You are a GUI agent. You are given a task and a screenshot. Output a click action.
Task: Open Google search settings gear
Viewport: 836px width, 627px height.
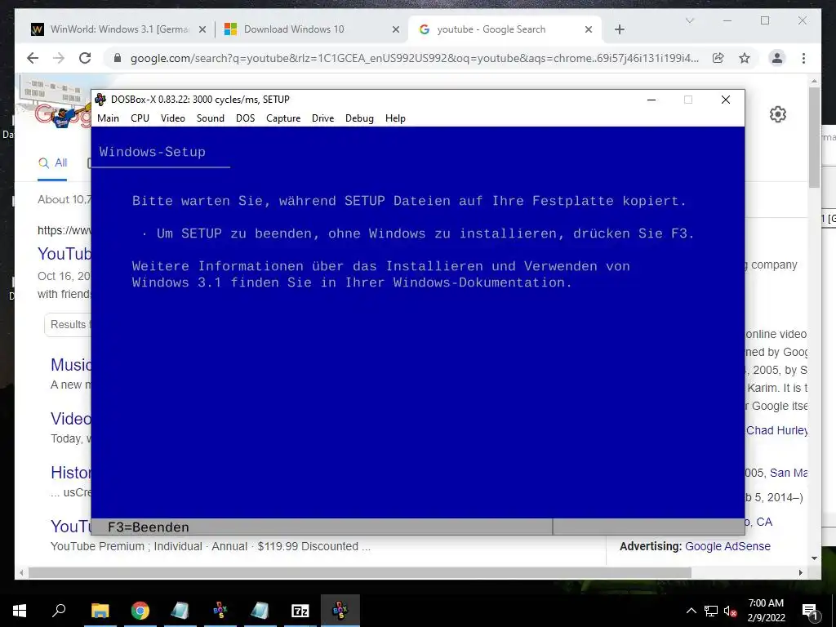[778, 114]
